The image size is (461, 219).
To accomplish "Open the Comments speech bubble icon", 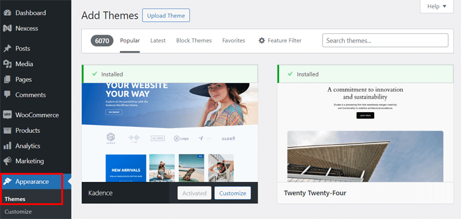I will pyautogui.click(x=7, y=95).
